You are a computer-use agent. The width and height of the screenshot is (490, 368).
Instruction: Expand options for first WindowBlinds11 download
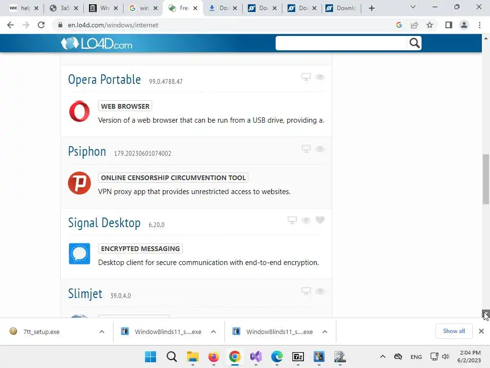pyautogui.click(x=213, y=332)
